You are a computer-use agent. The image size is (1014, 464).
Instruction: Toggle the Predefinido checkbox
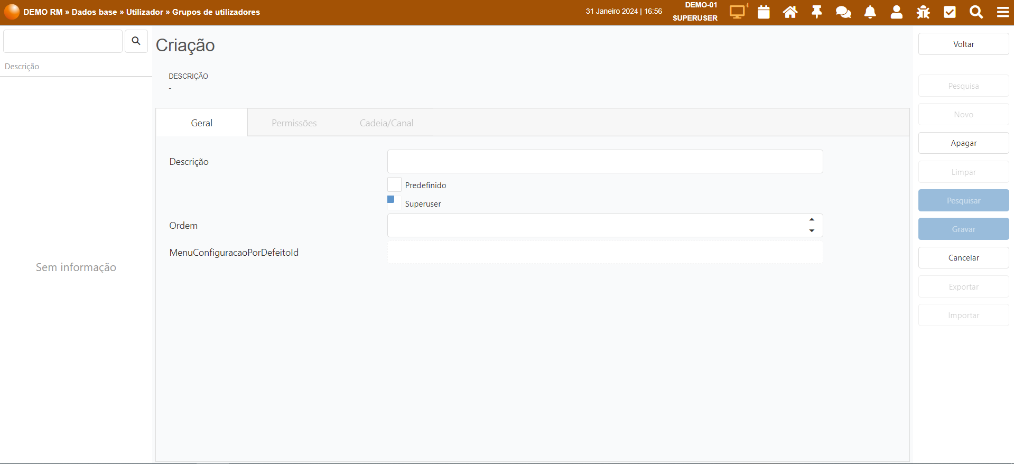tap(394, 184)
